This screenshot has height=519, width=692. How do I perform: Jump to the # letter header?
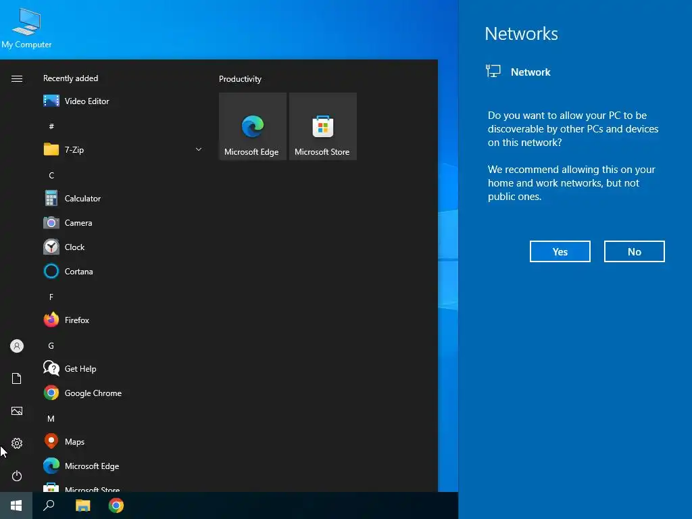[x=51, y=126]
